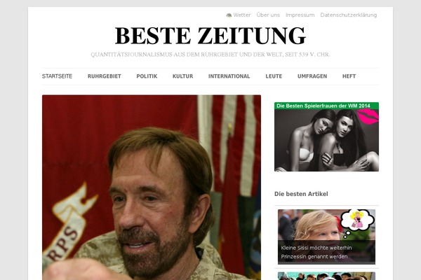
Task: Select the Umfragen menu item
Action: (312, 76)
